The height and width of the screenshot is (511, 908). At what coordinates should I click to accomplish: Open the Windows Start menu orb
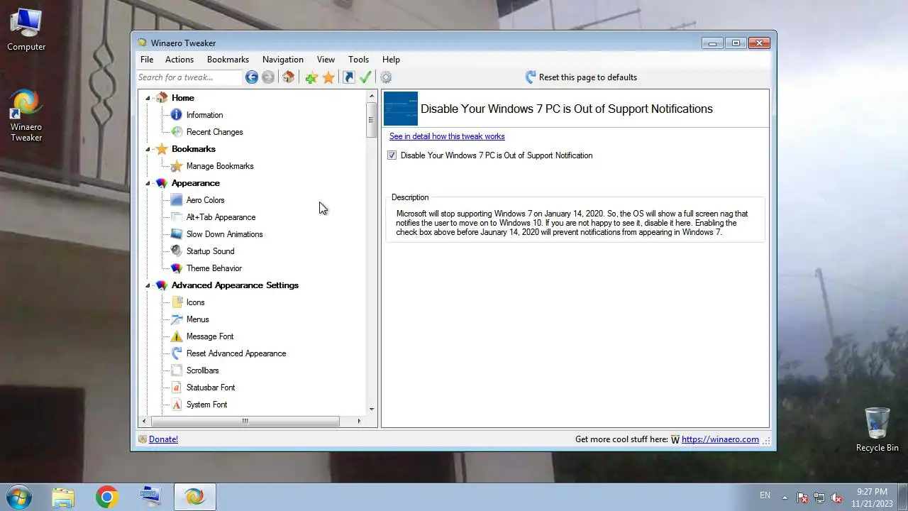coord(19,497)
